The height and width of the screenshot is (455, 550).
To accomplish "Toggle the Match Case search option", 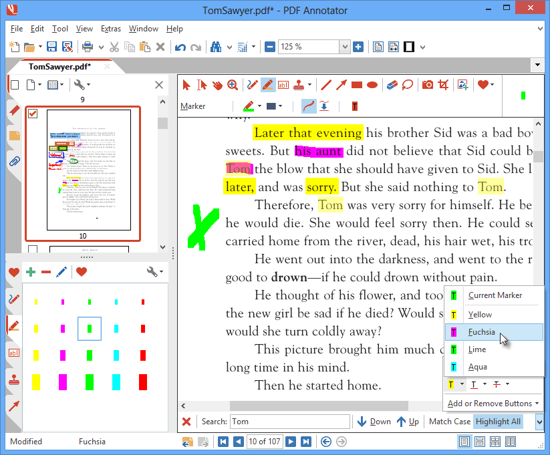I will click(x=449, y=422).
